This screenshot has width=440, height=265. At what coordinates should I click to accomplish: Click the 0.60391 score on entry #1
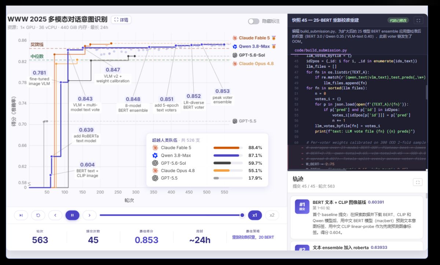pyautogui.click(x=376, y=202)
